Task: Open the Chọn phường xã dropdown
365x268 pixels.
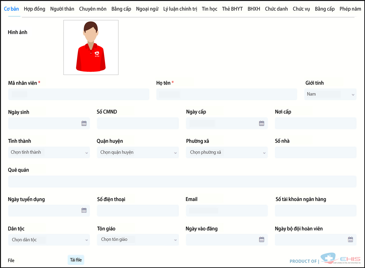Action: [227, 152]
